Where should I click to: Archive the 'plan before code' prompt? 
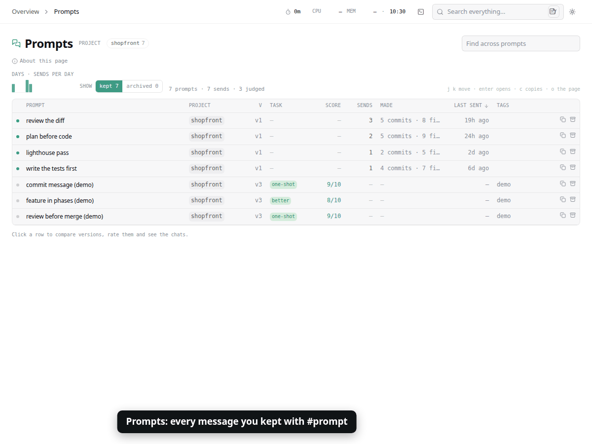tap(573, 135)
